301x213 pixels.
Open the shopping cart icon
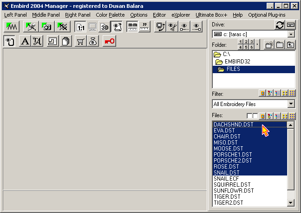click(x=80, y=41)
